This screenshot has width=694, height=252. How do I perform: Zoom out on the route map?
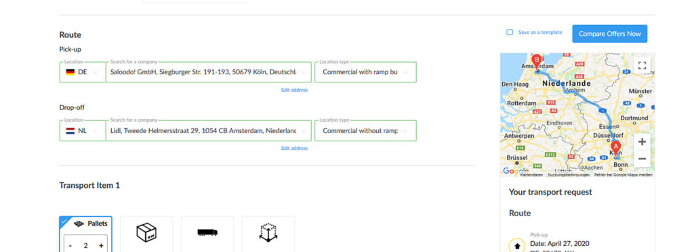point(642,159)
